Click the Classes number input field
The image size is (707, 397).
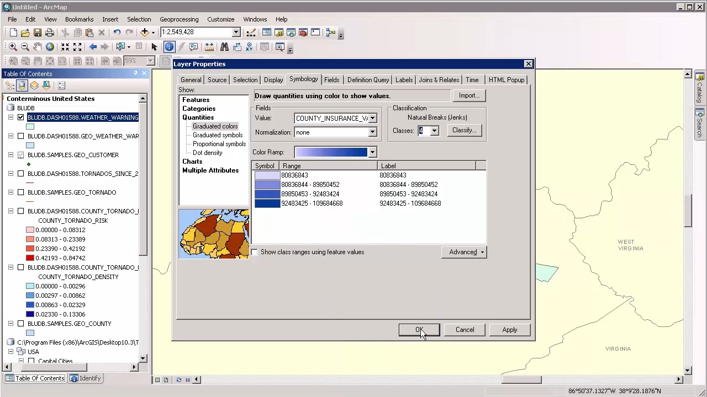pyautogui.click(x=424, y=131)
